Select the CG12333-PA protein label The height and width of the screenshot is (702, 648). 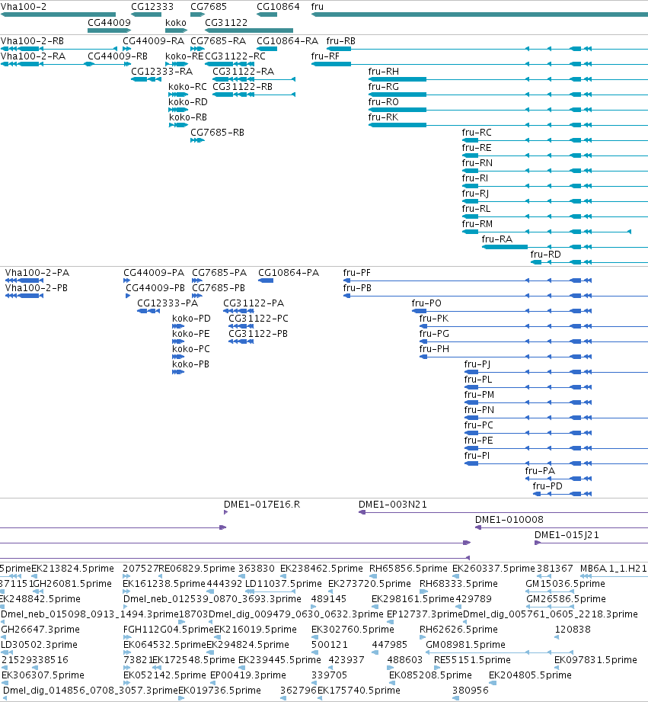[168, 303]
